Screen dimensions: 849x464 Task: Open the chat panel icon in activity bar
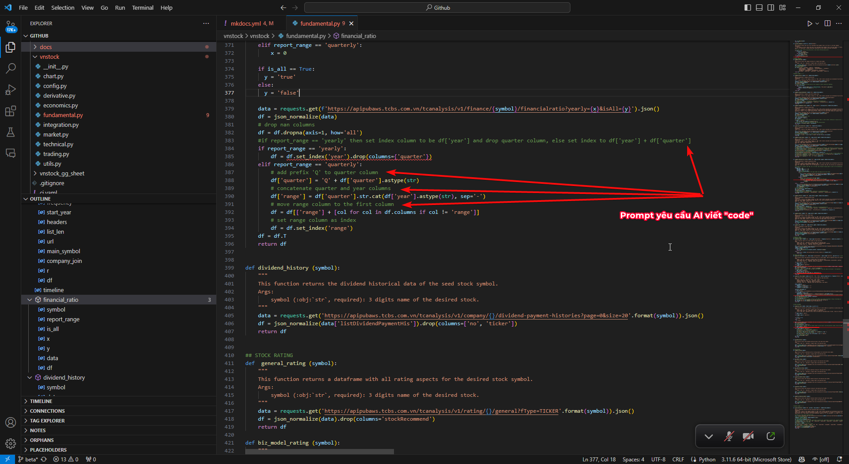[x=11, y=153]
